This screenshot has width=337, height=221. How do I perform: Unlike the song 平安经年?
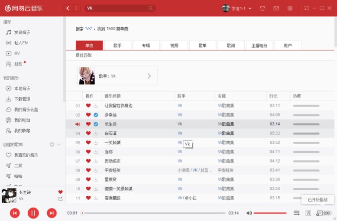(x=88, y=170)
